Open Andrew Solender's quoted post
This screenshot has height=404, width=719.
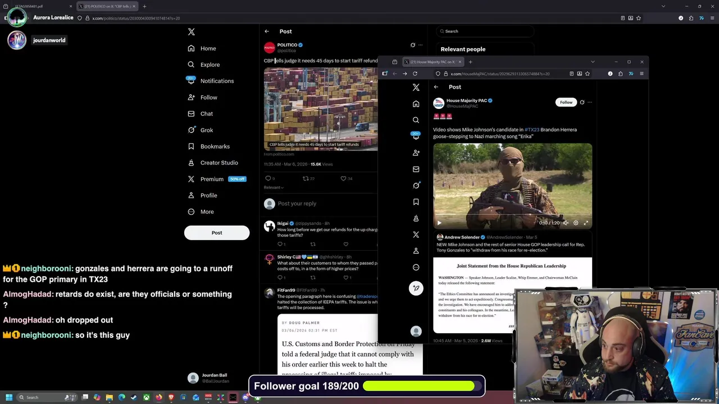pos(512,282)
